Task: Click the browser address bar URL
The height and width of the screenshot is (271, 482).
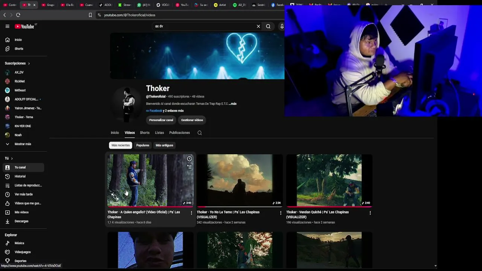Action: (130, 15)
